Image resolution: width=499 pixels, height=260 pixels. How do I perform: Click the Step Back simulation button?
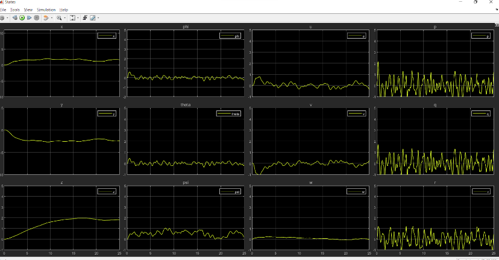14,18
